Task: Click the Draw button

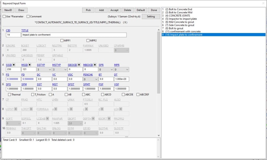Action: click(x=21, y=10)
